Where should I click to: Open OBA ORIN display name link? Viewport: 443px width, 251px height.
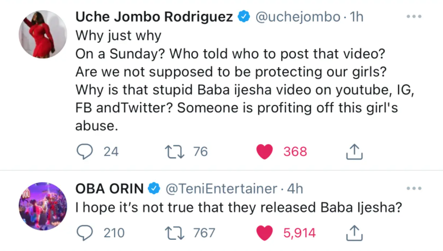pyautogui.click(x=109, y=188)
